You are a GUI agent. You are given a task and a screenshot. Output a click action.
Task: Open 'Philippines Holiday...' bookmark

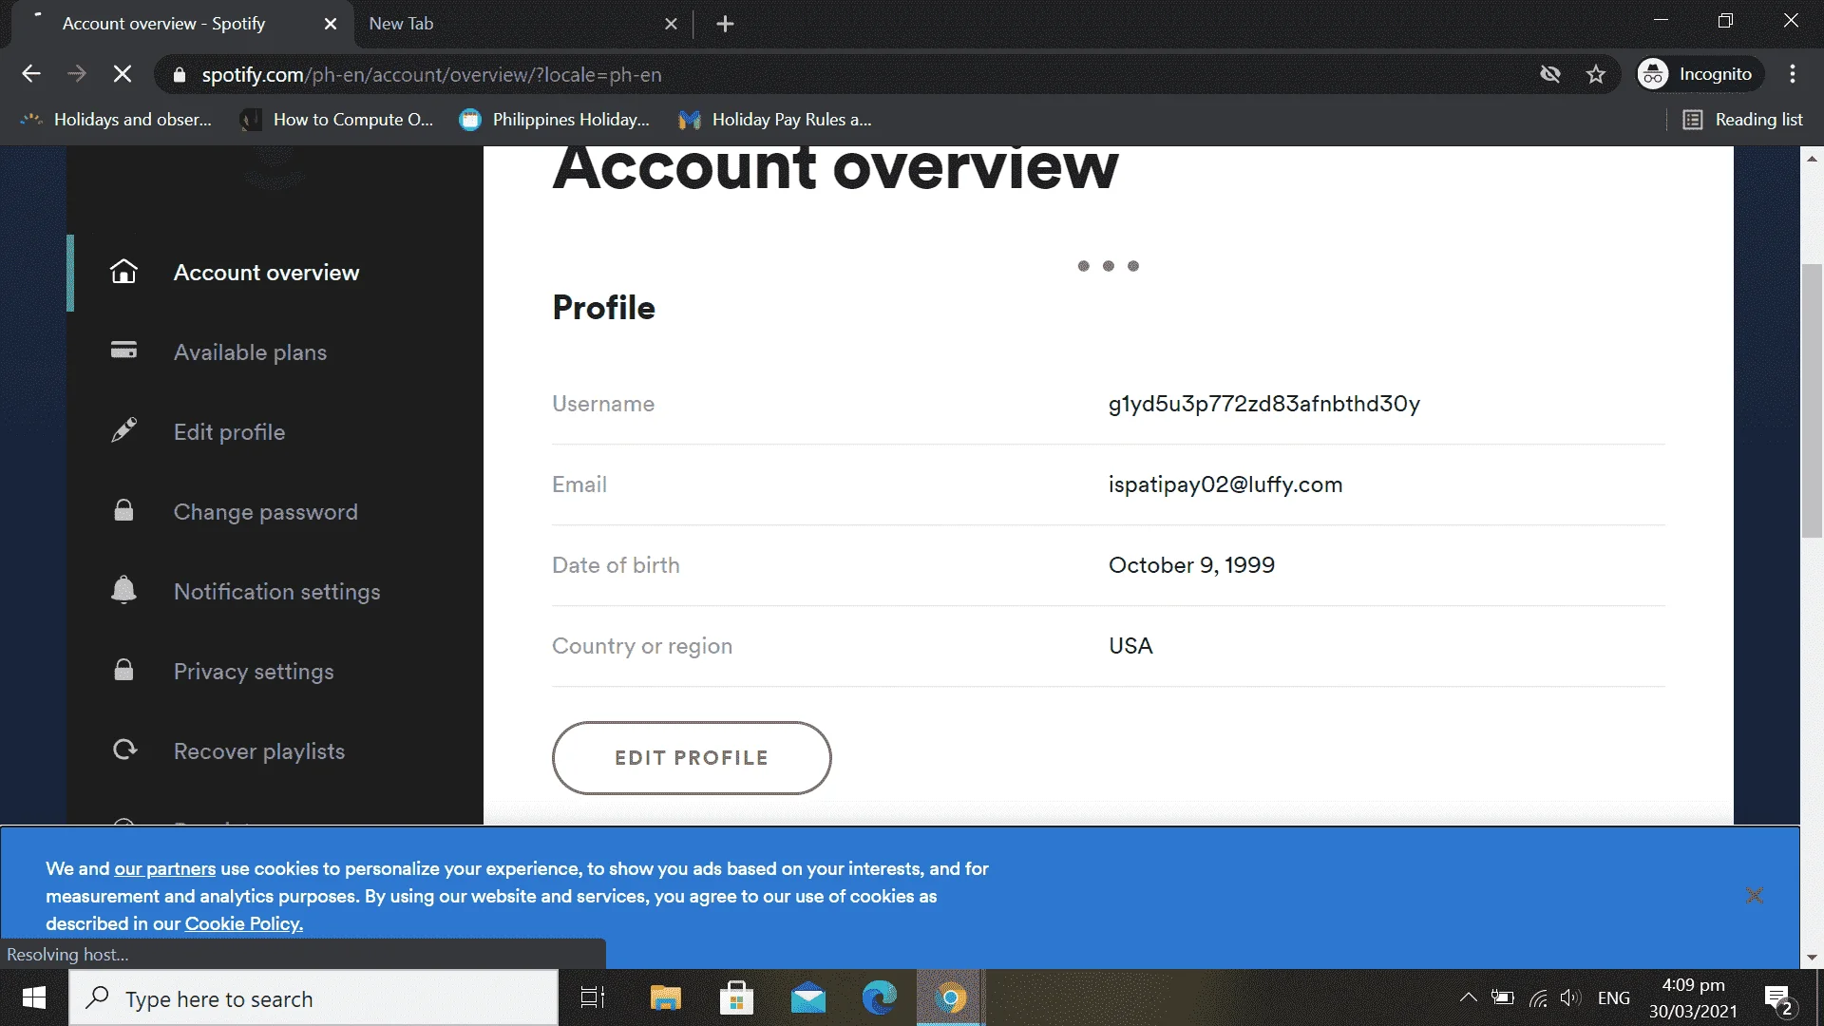[556, 120]
